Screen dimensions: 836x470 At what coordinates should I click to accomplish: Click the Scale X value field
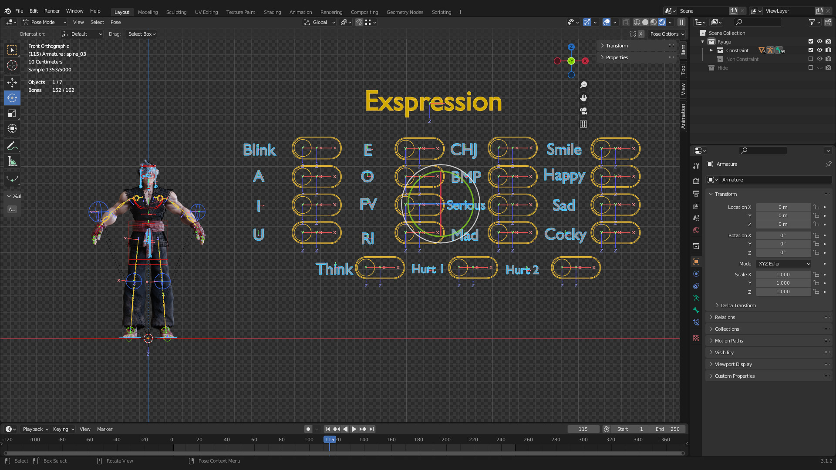coord(782,275)
